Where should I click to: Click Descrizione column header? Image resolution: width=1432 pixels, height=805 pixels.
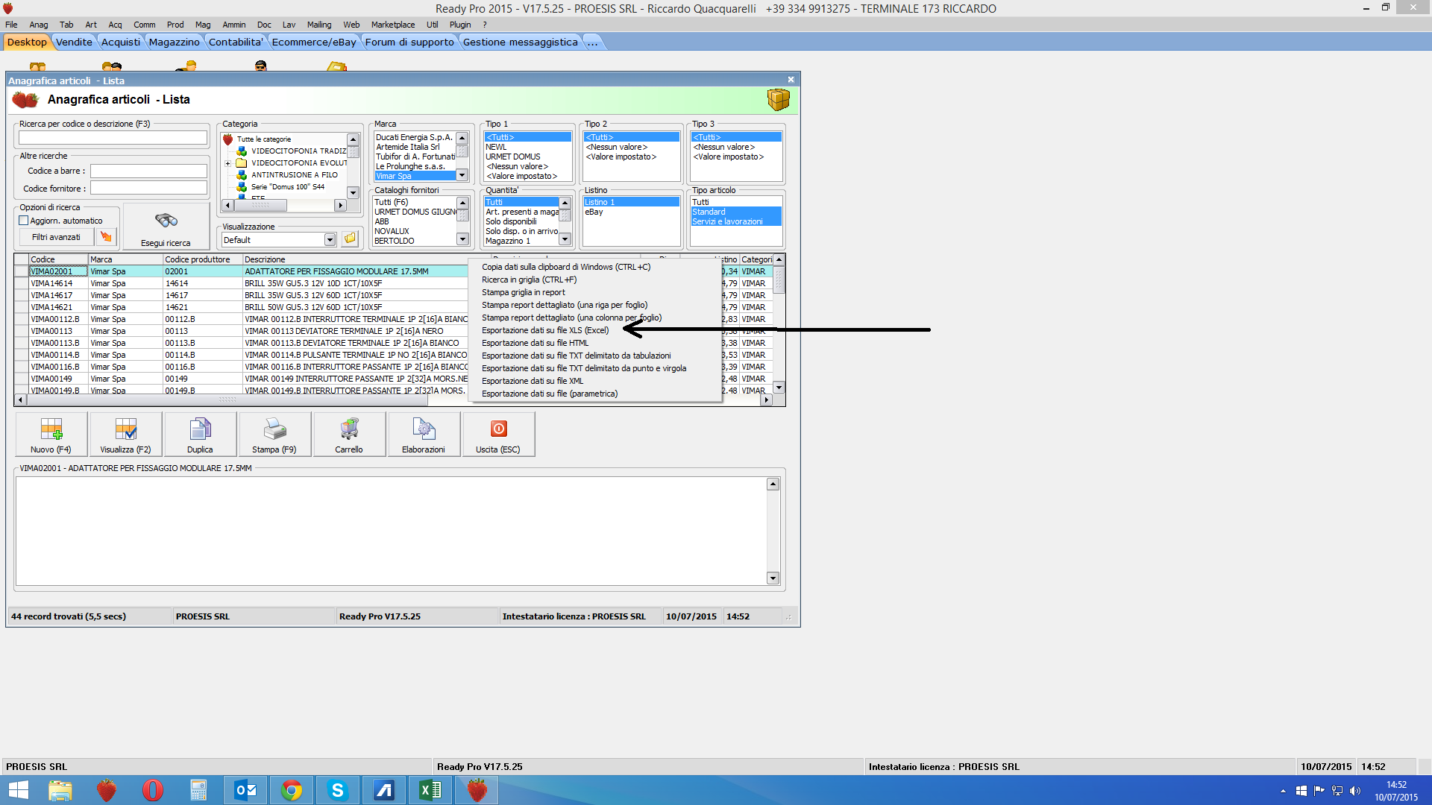355,259
